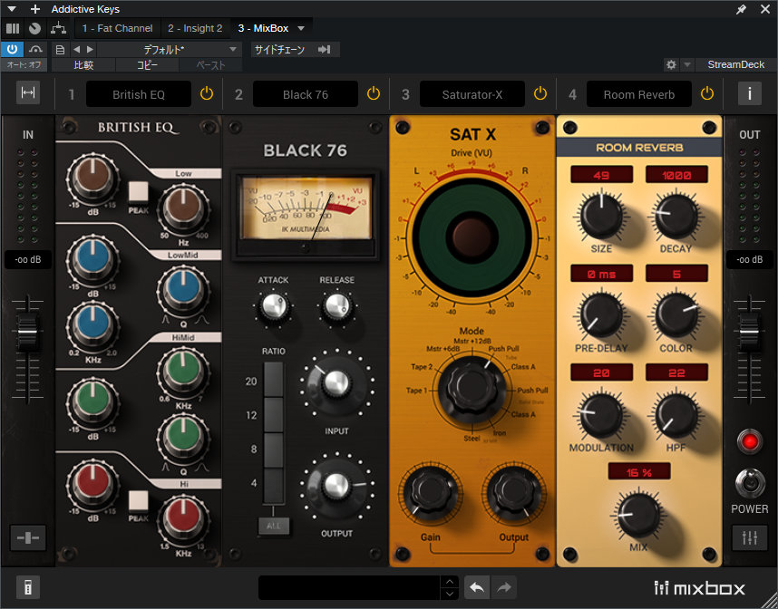Open the StreamDeck settings gear
The image size is (778, 609).
[669, 64]
